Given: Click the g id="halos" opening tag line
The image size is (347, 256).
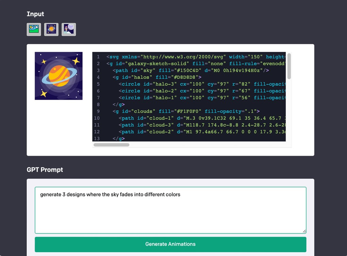Looking at the screenshot, I should coord(157,77).
